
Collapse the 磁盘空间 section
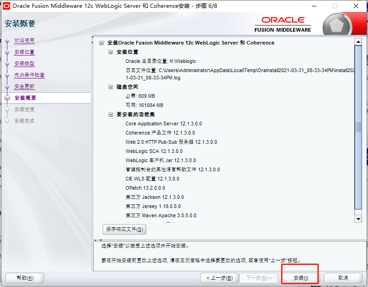point(110,87)
